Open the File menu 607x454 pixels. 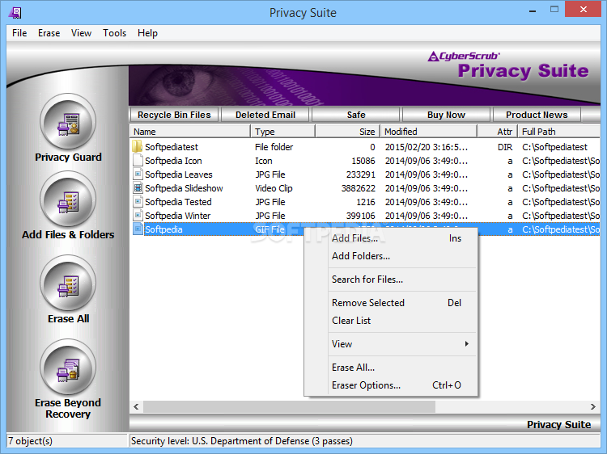19,33
